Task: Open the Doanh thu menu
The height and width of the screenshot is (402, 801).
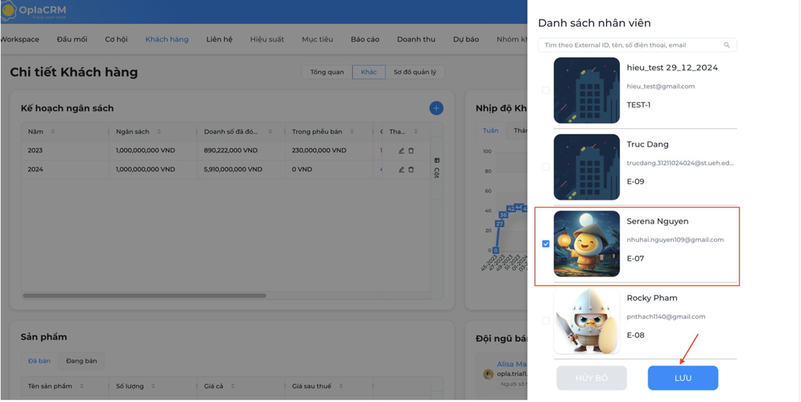Action: coord(416,39)
